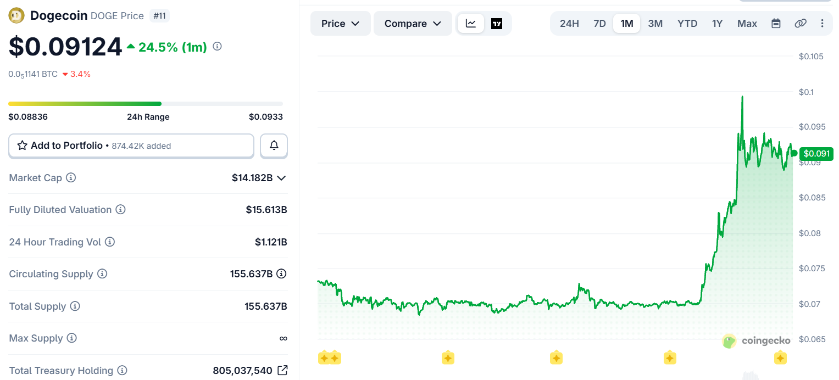Click the $0.09124 price heading
839x380 pixels.
65,47
